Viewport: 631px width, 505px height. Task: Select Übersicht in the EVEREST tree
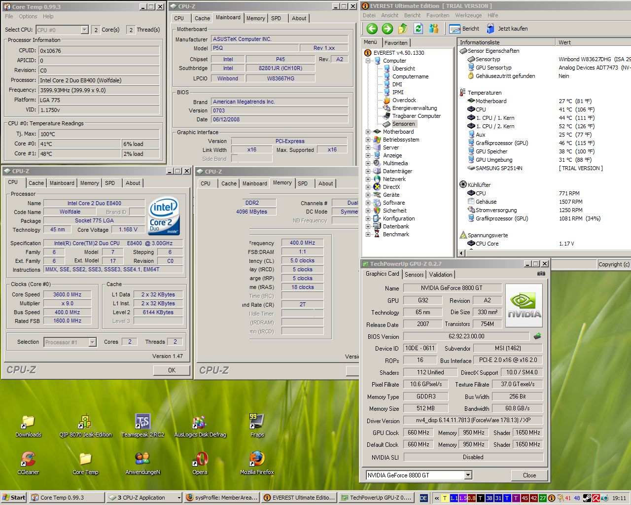404,69
